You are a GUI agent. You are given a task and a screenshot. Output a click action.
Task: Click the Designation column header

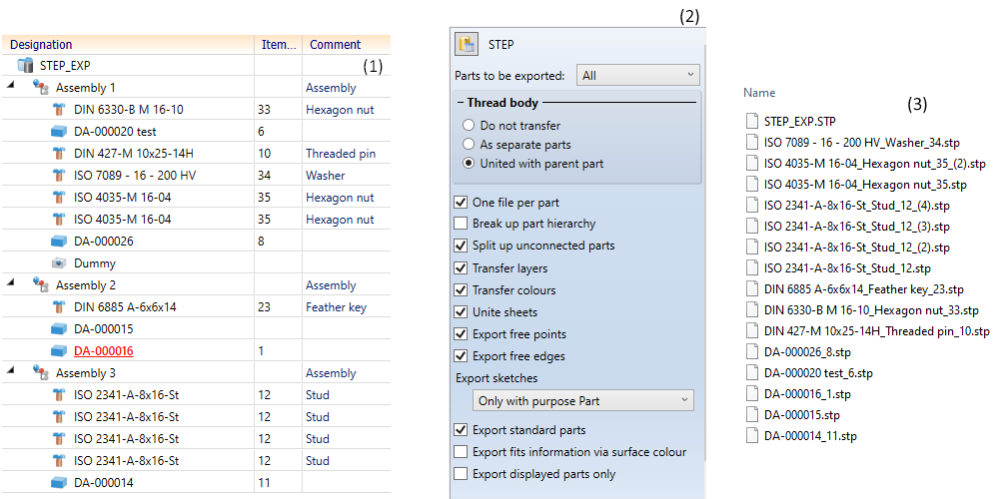click(x=41, y=45)
